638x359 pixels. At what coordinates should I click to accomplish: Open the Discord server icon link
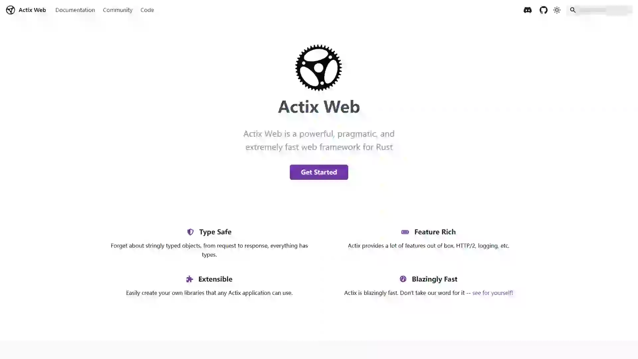pos(527,10)
